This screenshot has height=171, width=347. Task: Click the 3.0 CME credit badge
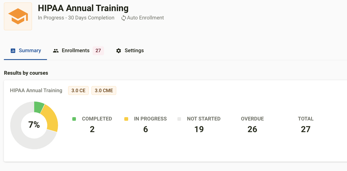coord(104,90)
